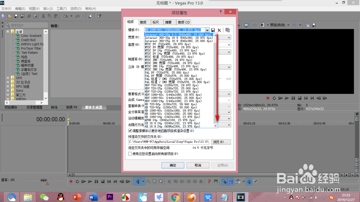Save the template with the disk icon
The height and width of the screenshot is (202, 360).
pos(213,30)
